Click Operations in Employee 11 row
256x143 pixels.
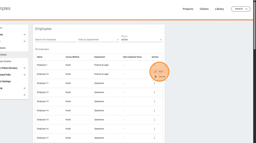[x=99, y=83]
